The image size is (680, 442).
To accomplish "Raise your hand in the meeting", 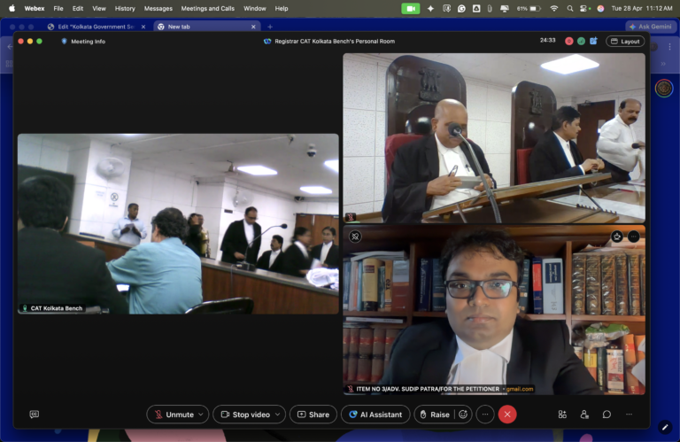I will coord(434,415).
